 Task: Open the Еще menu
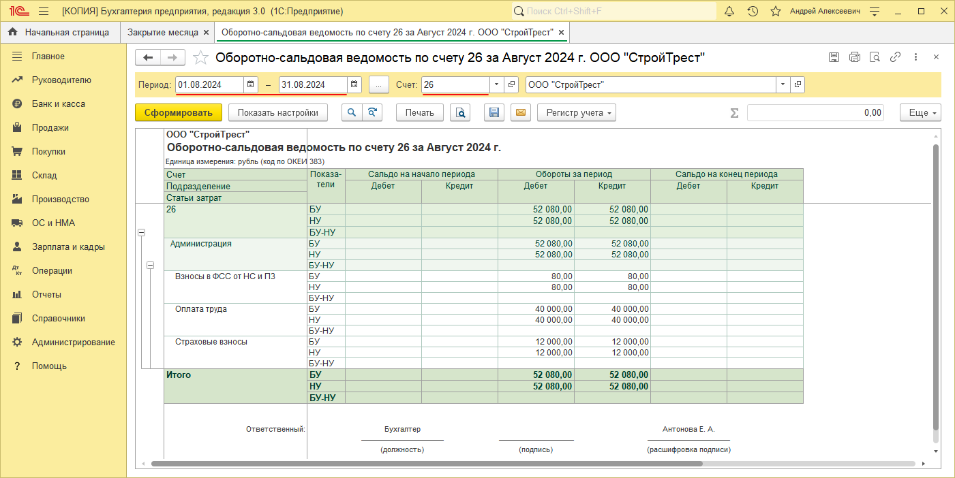(x=920, y=113)
